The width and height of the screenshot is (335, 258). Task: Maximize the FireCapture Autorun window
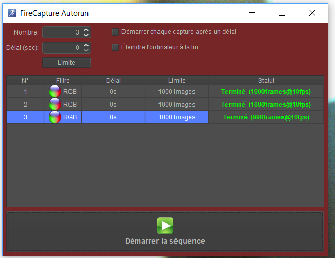click(x=282, y=13)
